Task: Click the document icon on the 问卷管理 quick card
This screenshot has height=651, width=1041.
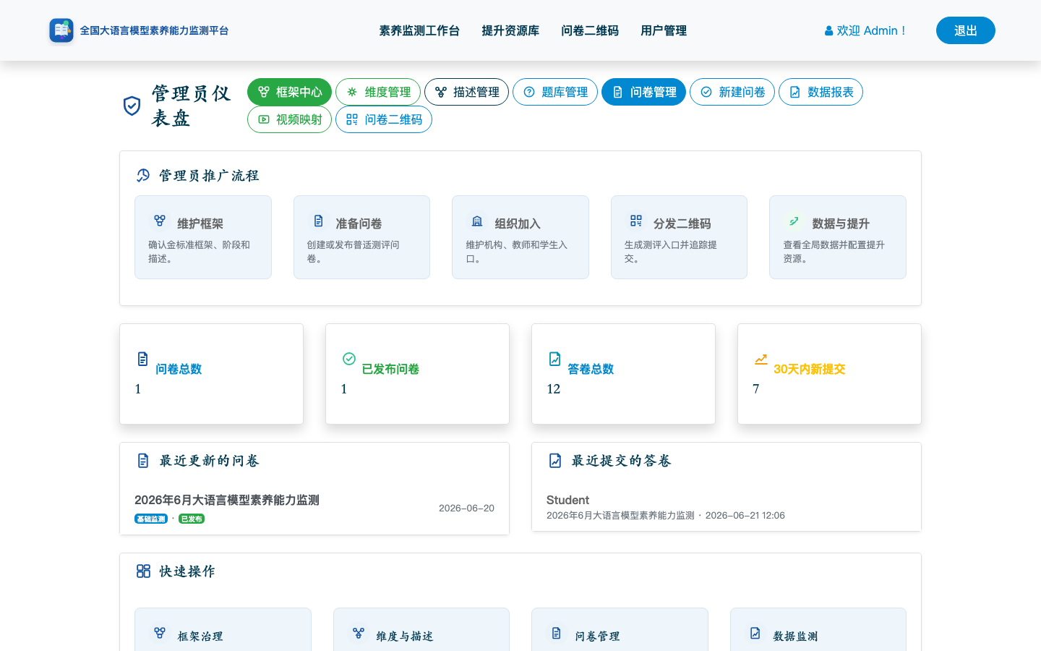Action: (557, 633)
